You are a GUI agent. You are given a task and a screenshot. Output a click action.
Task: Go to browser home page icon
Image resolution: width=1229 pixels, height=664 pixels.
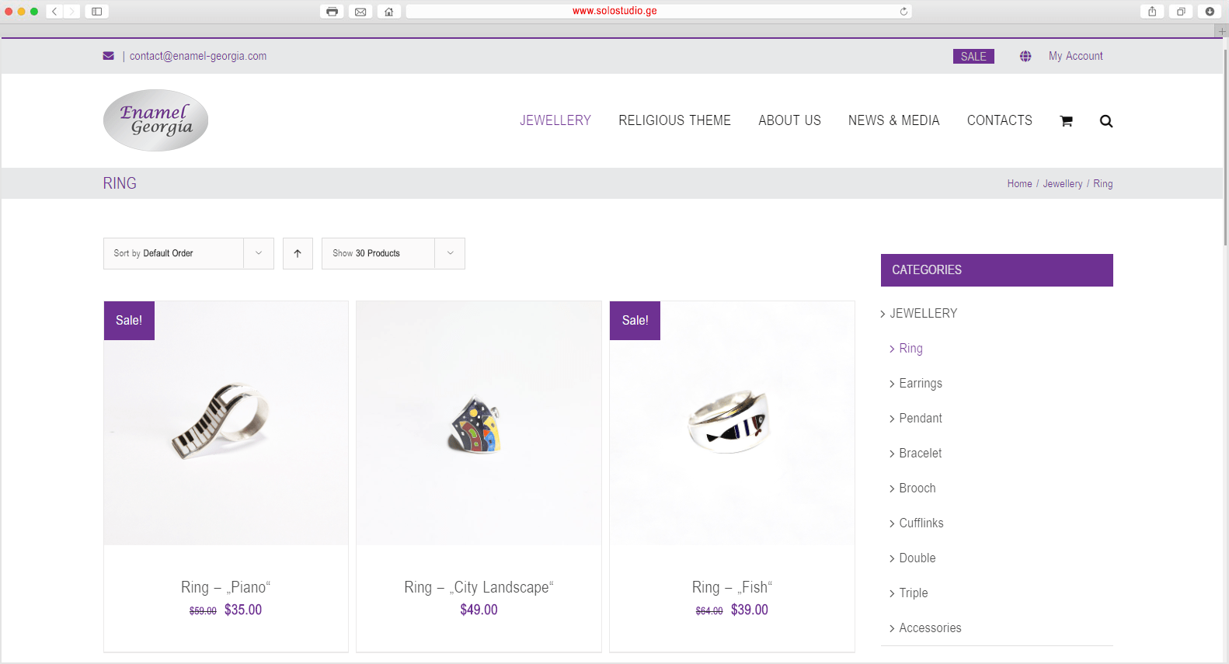[389, 12]
